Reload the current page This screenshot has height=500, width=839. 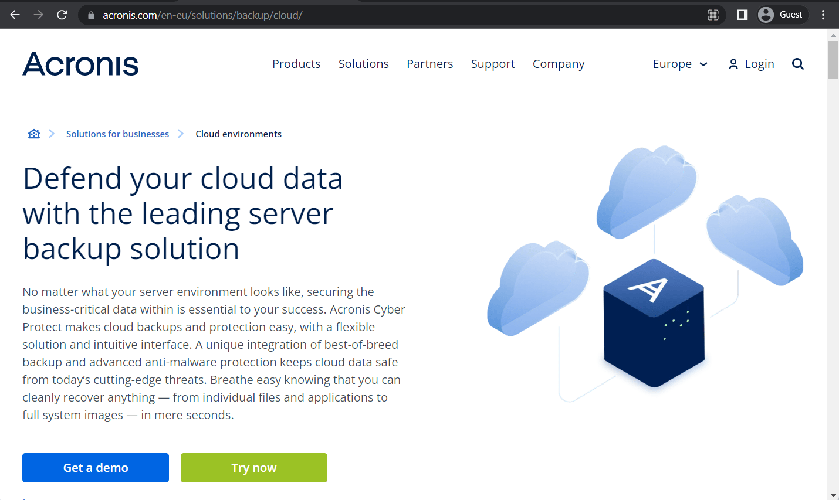62,15
